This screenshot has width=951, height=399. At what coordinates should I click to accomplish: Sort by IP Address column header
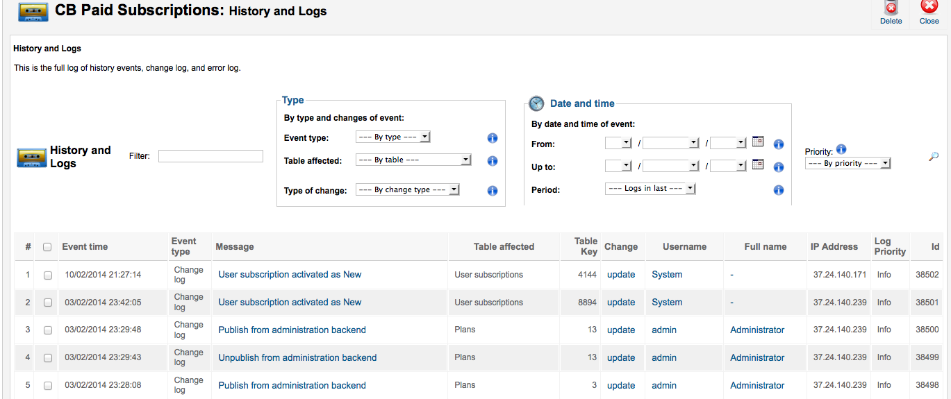834,246
